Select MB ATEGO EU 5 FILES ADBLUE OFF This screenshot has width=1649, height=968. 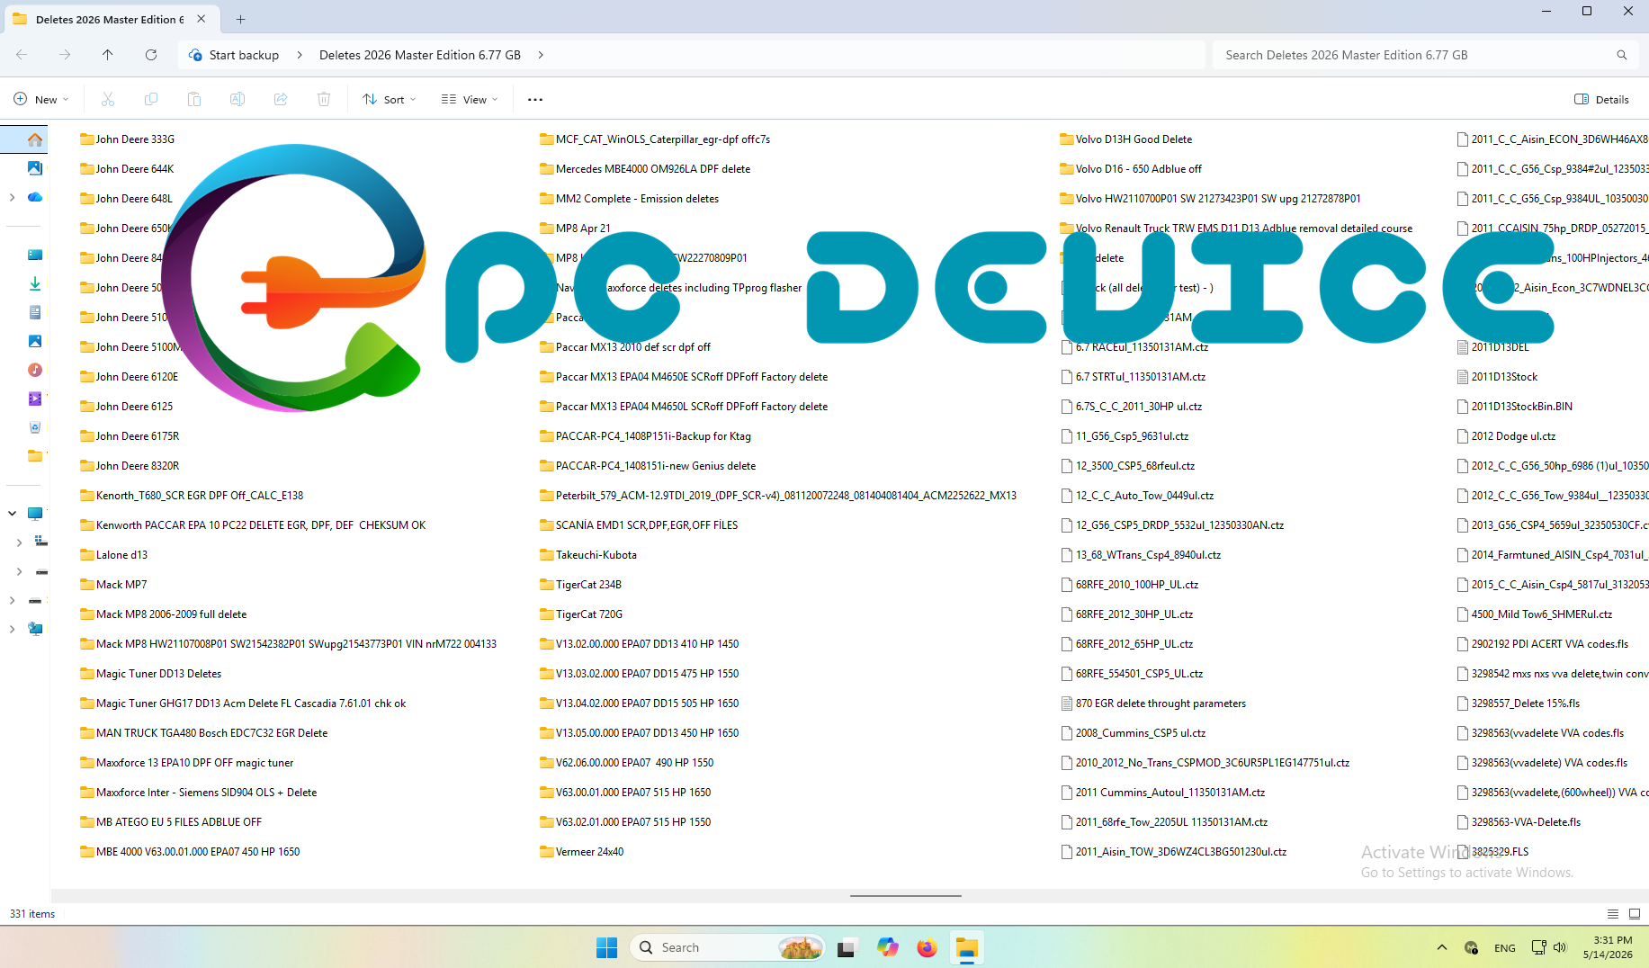click(171, 822)
